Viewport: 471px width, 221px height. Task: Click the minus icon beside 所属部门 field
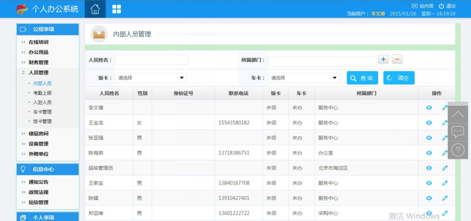pos(397,59)
